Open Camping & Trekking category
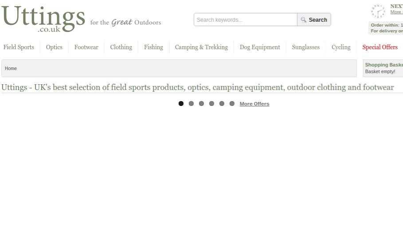This screenshot has height=227, width=403. tap(201, 47)
